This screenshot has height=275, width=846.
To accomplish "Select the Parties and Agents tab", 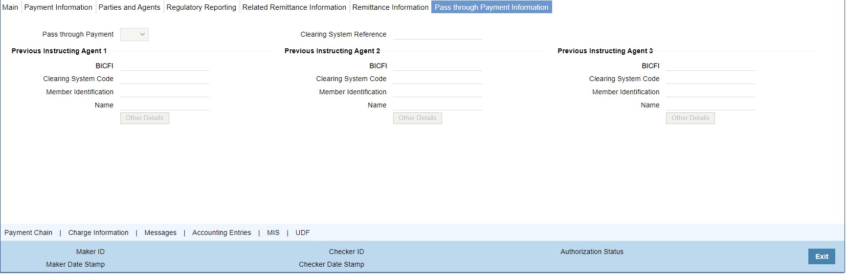I will pyautogui.click(x=130, y=7).
